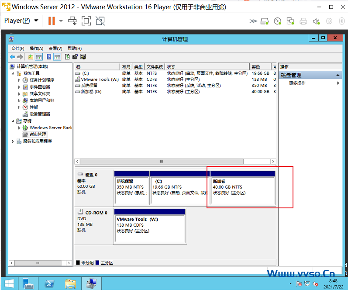Toggle the console tree pane icon
Image resolution: width=348 pixels, height=290 pixels.
tap(39, 57)
